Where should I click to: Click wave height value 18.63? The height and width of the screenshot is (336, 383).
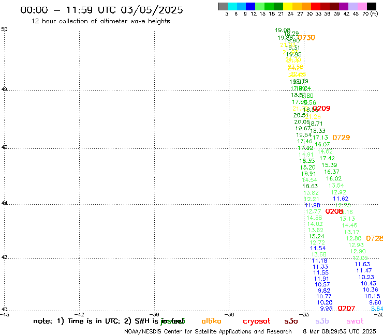[310, 186]
